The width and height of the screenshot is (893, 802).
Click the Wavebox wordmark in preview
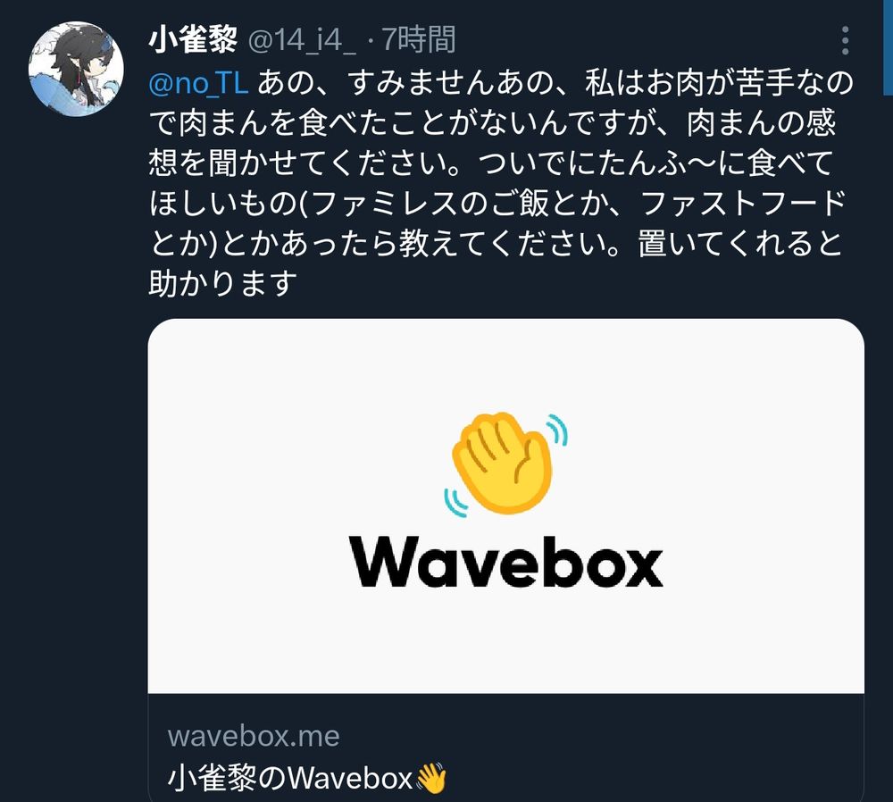(x=505, y=562)
